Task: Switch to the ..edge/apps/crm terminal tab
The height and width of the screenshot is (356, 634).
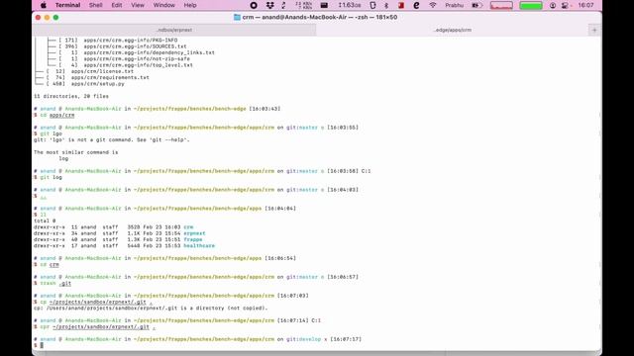Action: tap(453, 30)
